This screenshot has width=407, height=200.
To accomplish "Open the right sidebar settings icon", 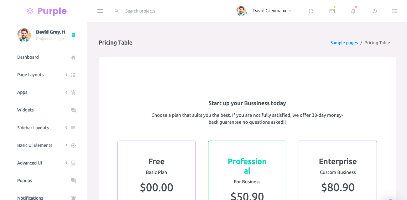I will (395, 11).
